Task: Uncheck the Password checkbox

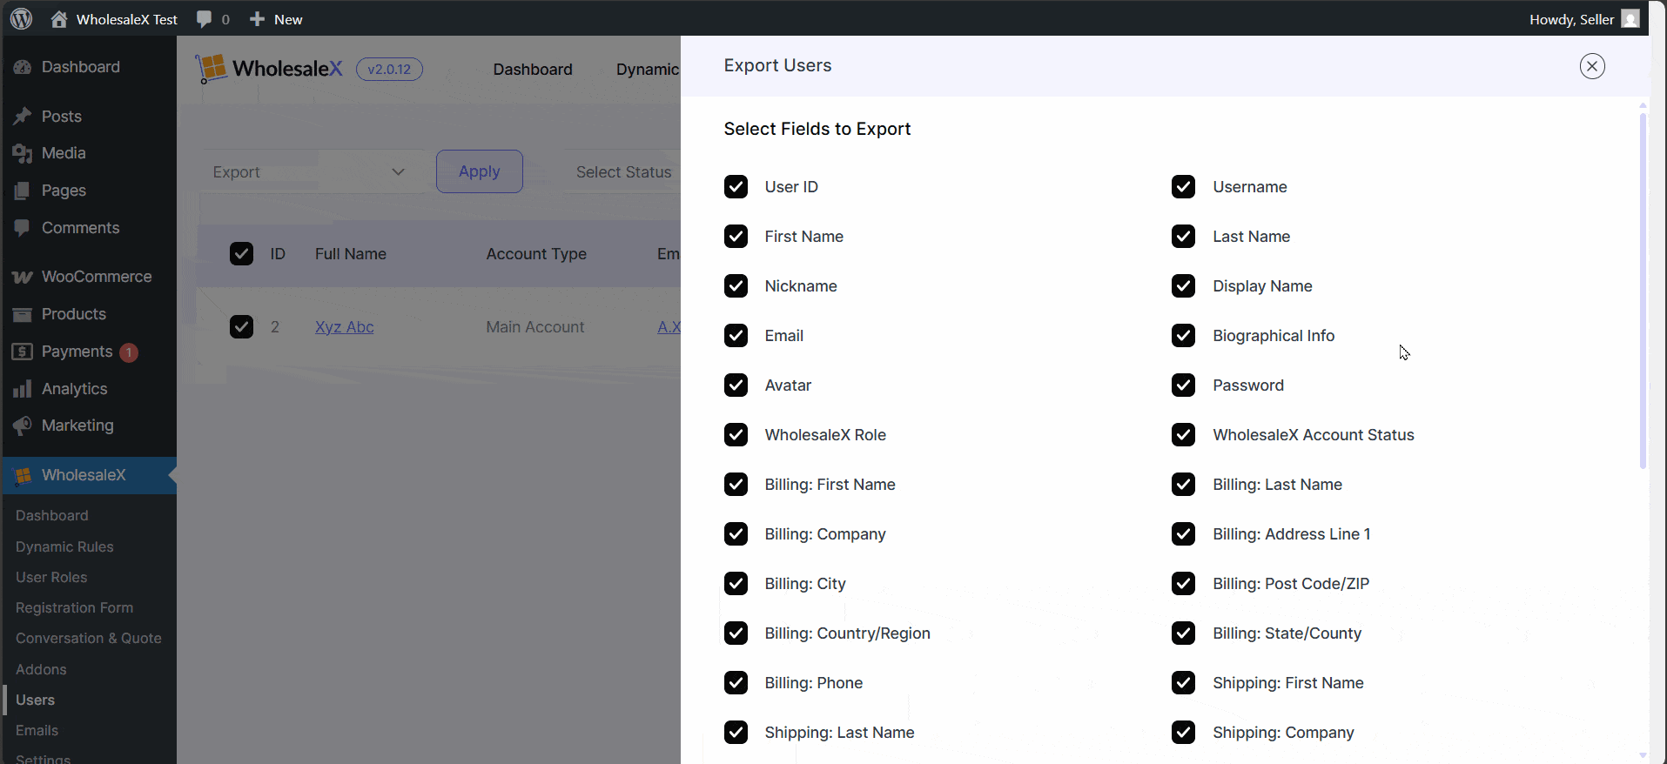Action: click(1183, 385)
